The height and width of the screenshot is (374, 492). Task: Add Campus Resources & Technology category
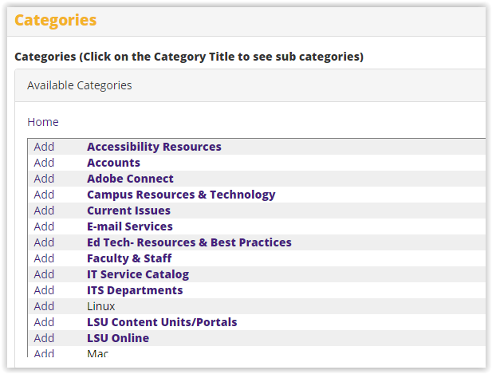(44, 195)
